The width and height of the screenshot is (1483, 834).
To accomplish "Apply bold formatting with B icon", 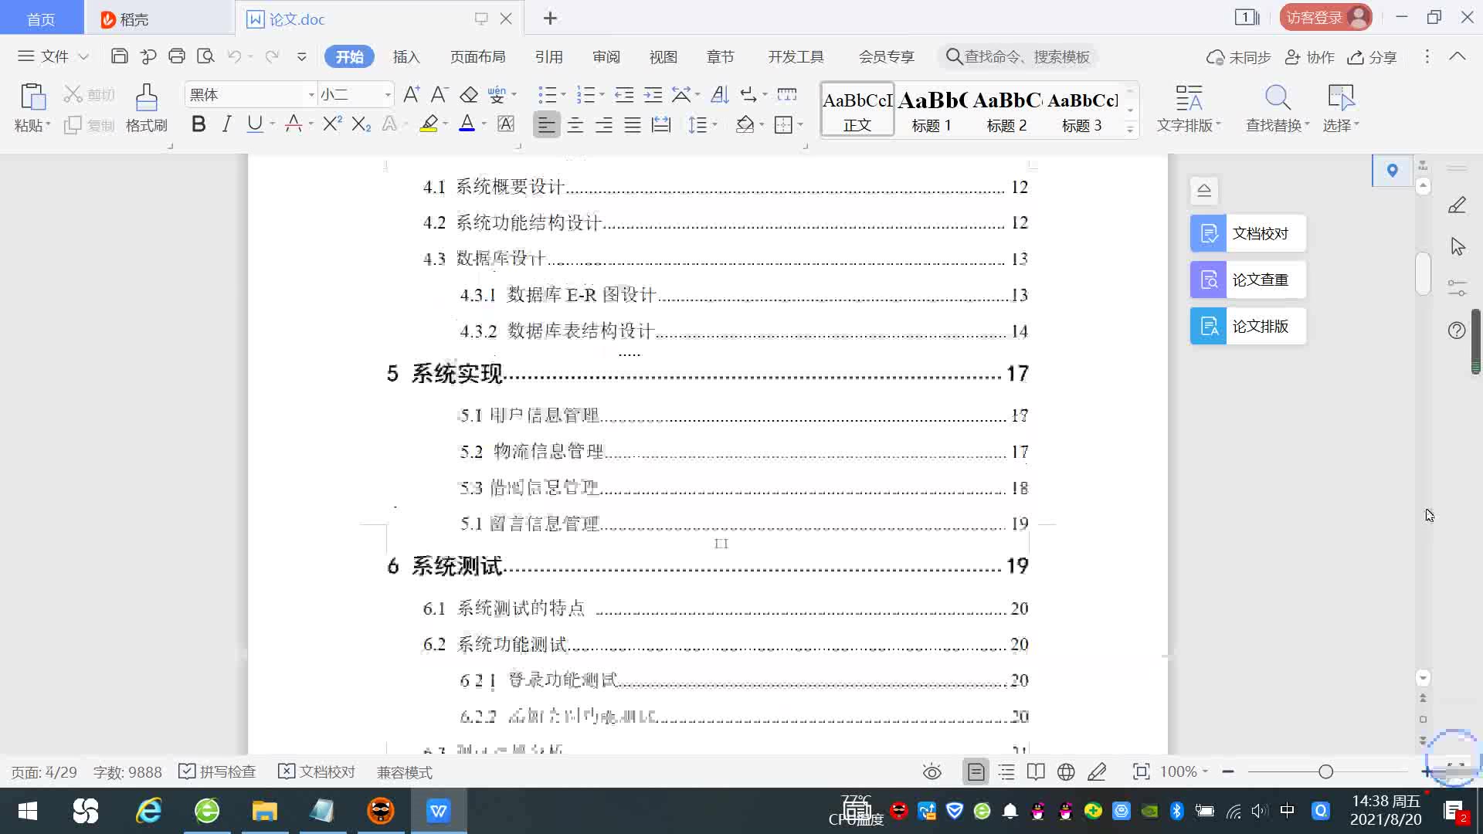I will click(199, 124).
